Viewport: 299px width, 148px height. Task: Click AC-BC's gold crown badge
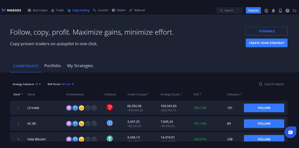pos(81,124)
